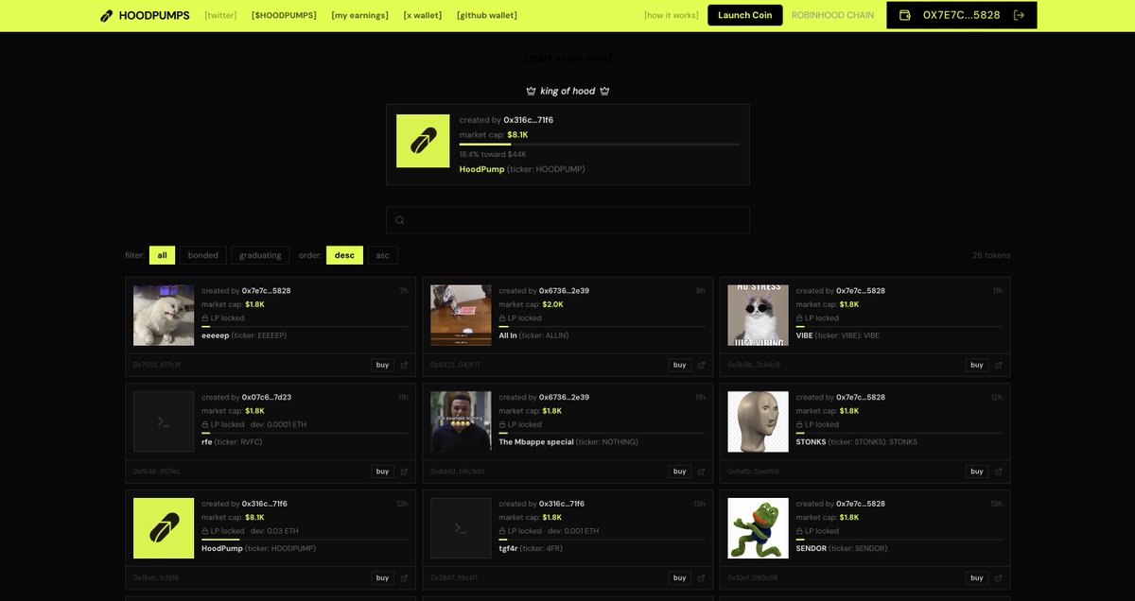
Task: Buy the STONKS token
Action: (x=976, y=472)
